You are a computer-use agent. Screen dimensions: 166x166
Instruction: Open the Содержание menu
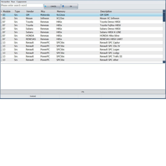pos(21,2)
